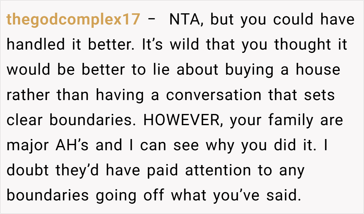This screenshot has height=214, width=364.
Task: Click the word "doubt" in the comment
Action: pyautogui.click(x=28, y=170)
